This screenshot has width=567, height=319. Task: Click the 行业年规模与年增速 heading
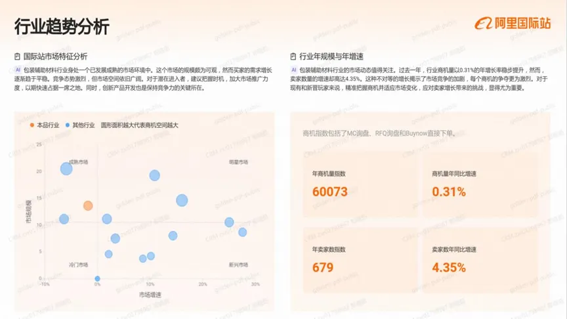(x=331, y=56)
